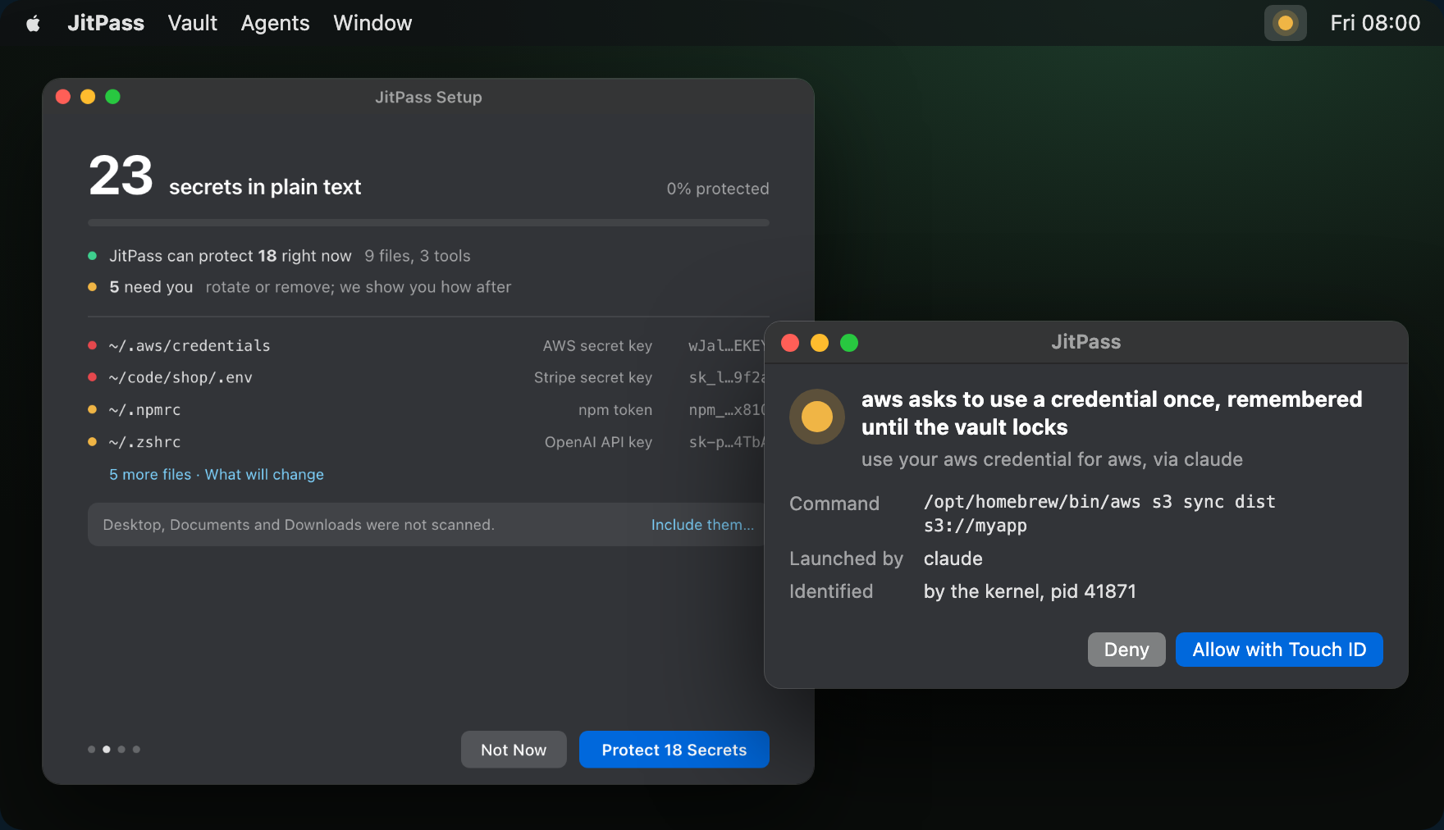Click the aws asks to use a credential heading
1444x830 pixels.
tap(1112, 413)
